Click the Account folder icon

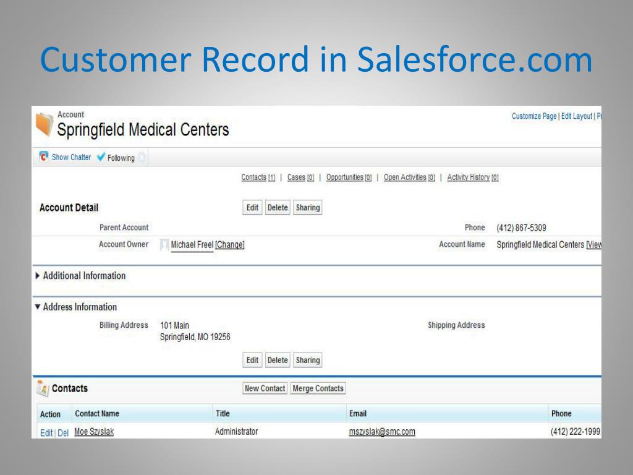[x=45, y=124]
